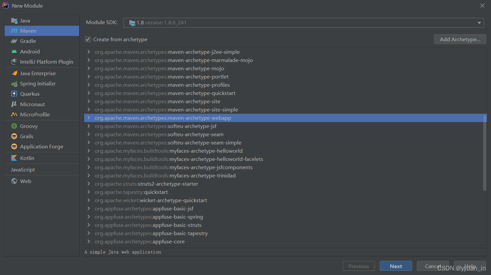Screen dimensions: 491x275
Task: Click the Grails icon
Action: [x=14, y=136]
